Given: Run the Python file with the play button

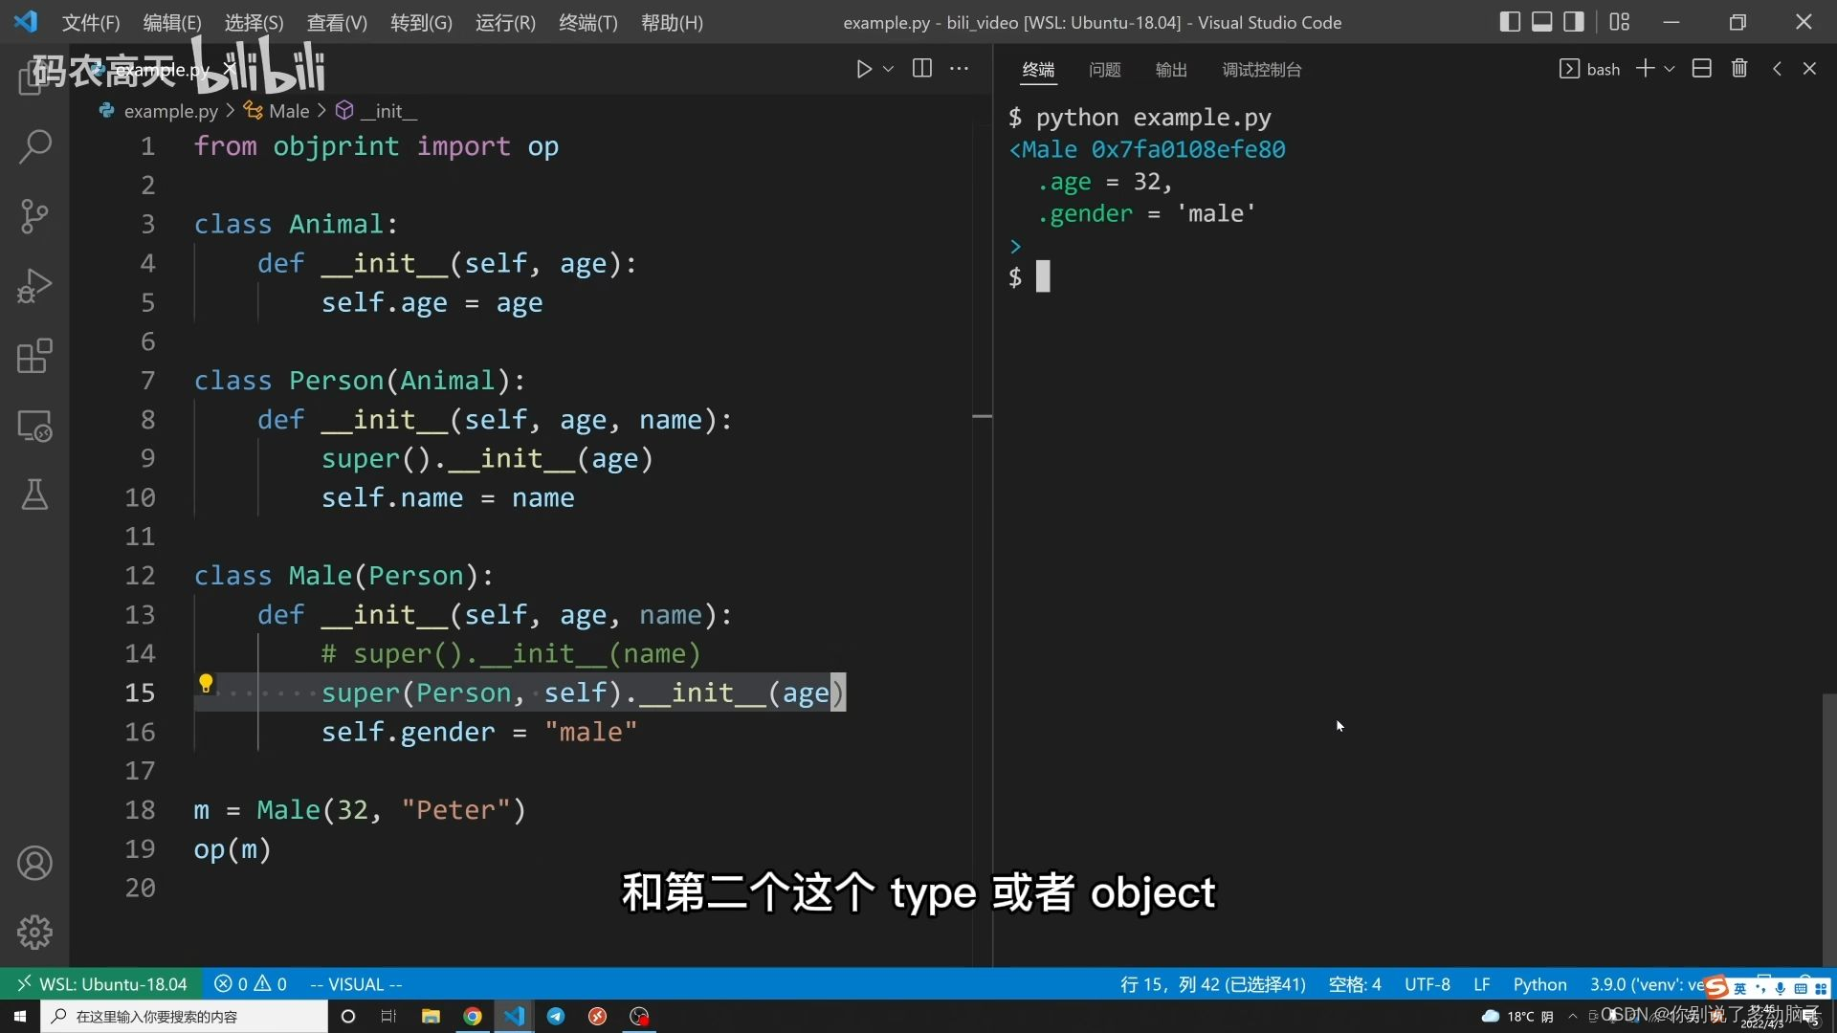Looking at the screenshot, I should 864,69.
